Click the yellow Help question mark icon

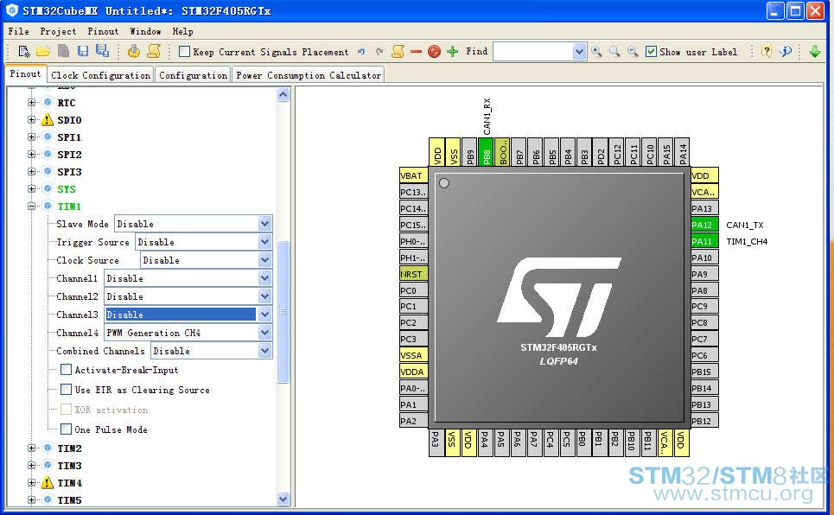(x=766, y=52)
